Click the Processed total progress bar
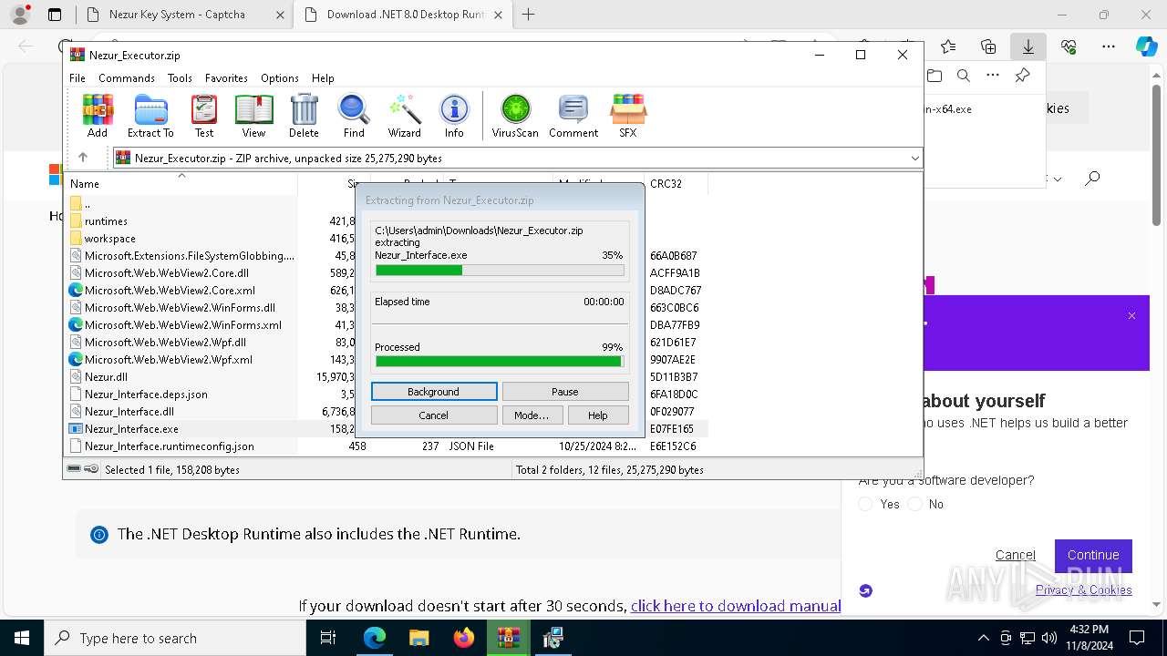The height and width of the screenshot is (656, 1167). click(500, 362)
